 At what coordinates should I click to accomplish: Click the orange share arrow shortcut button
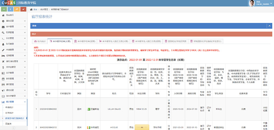pos(17,9)
